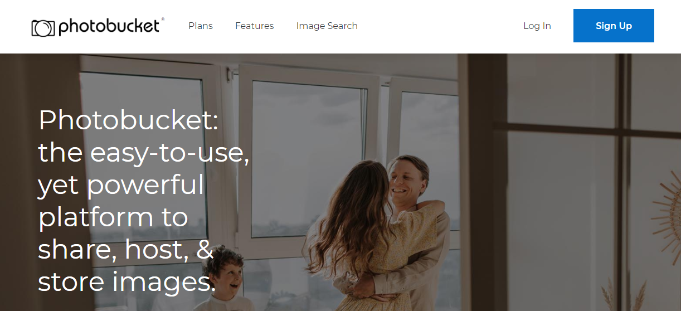
Task: Click the 'the easy-to-use,' heading line
Action: click(x=144, y=153)
